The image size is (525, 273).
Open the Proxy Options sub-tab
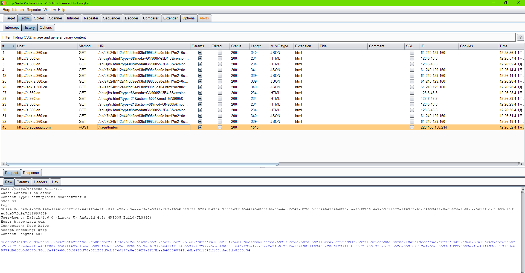tap(46, 27)
